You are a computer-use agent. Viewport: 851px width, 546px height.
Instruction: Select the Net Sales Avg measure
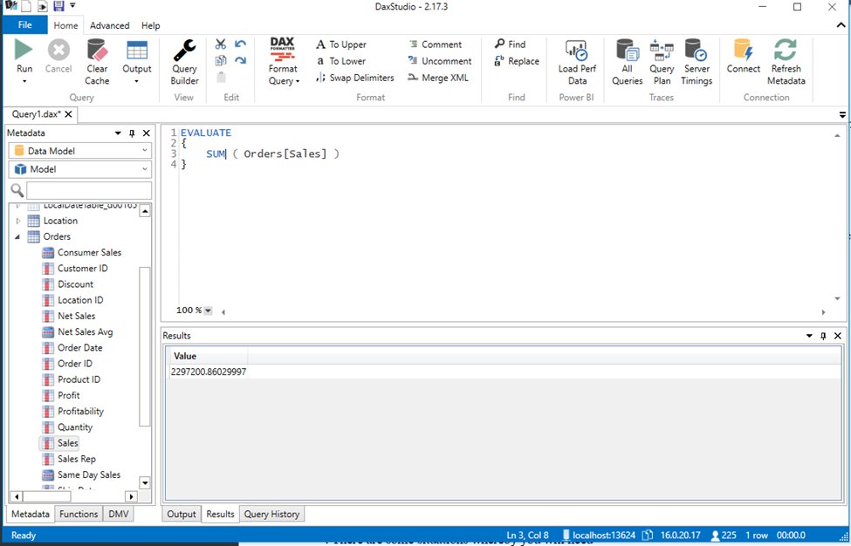[86, 331]
